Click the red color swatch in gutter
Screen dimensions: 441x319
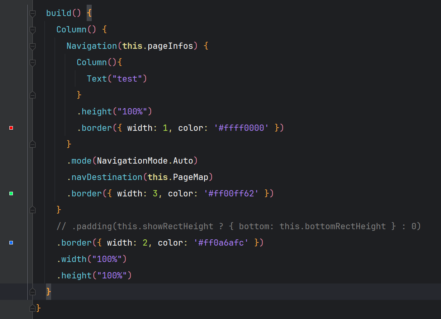click(11, 128)
